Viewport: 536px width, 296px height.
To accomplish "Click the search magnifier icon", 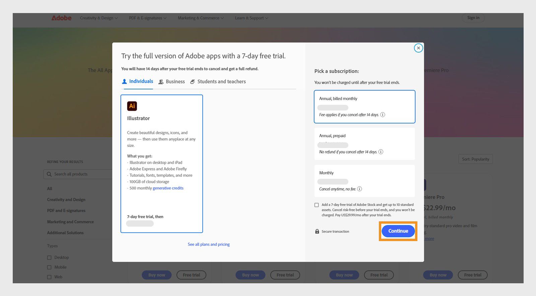I will [x=49, y=174].
